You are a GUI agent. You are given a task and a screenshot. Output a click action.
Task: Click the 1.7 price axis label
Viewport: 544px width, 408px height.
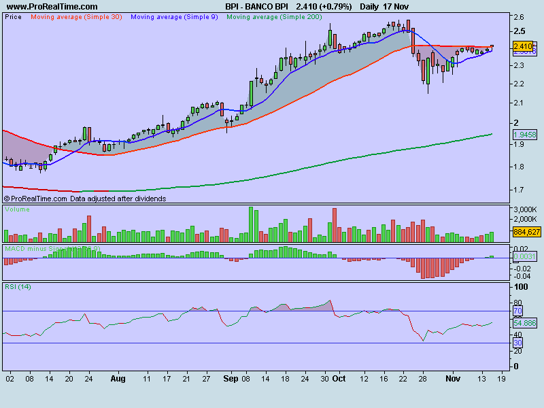tap(519, 190)
